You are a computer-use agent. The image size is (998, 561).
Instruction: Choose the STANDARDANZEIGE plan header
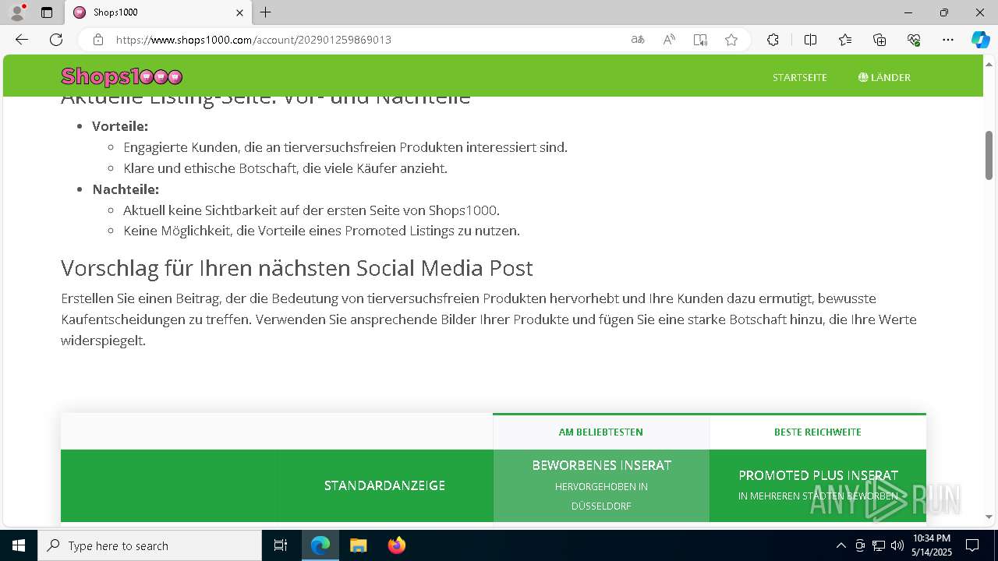[x=385, y=485]
